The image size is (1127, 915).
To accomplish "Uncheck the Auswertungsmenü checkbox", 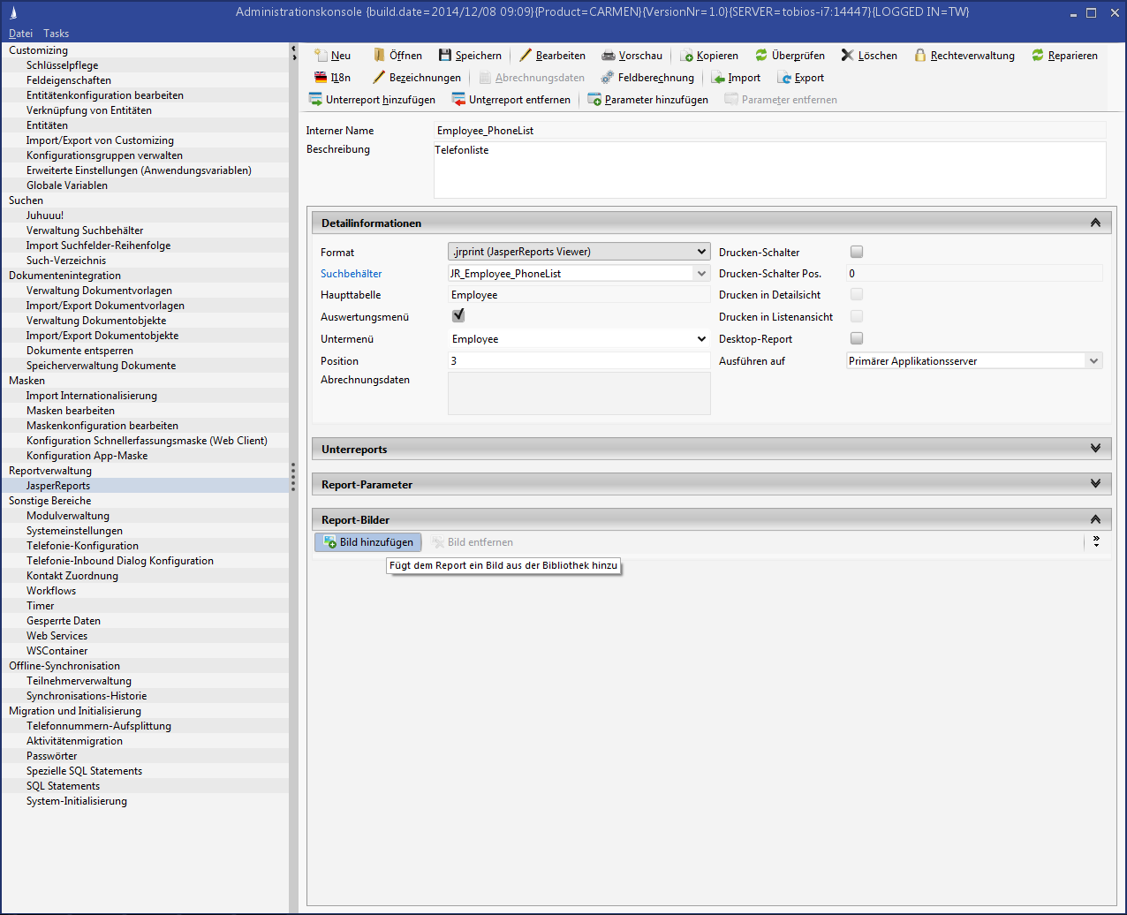I will pyautogui.click(x=458, y=315).
